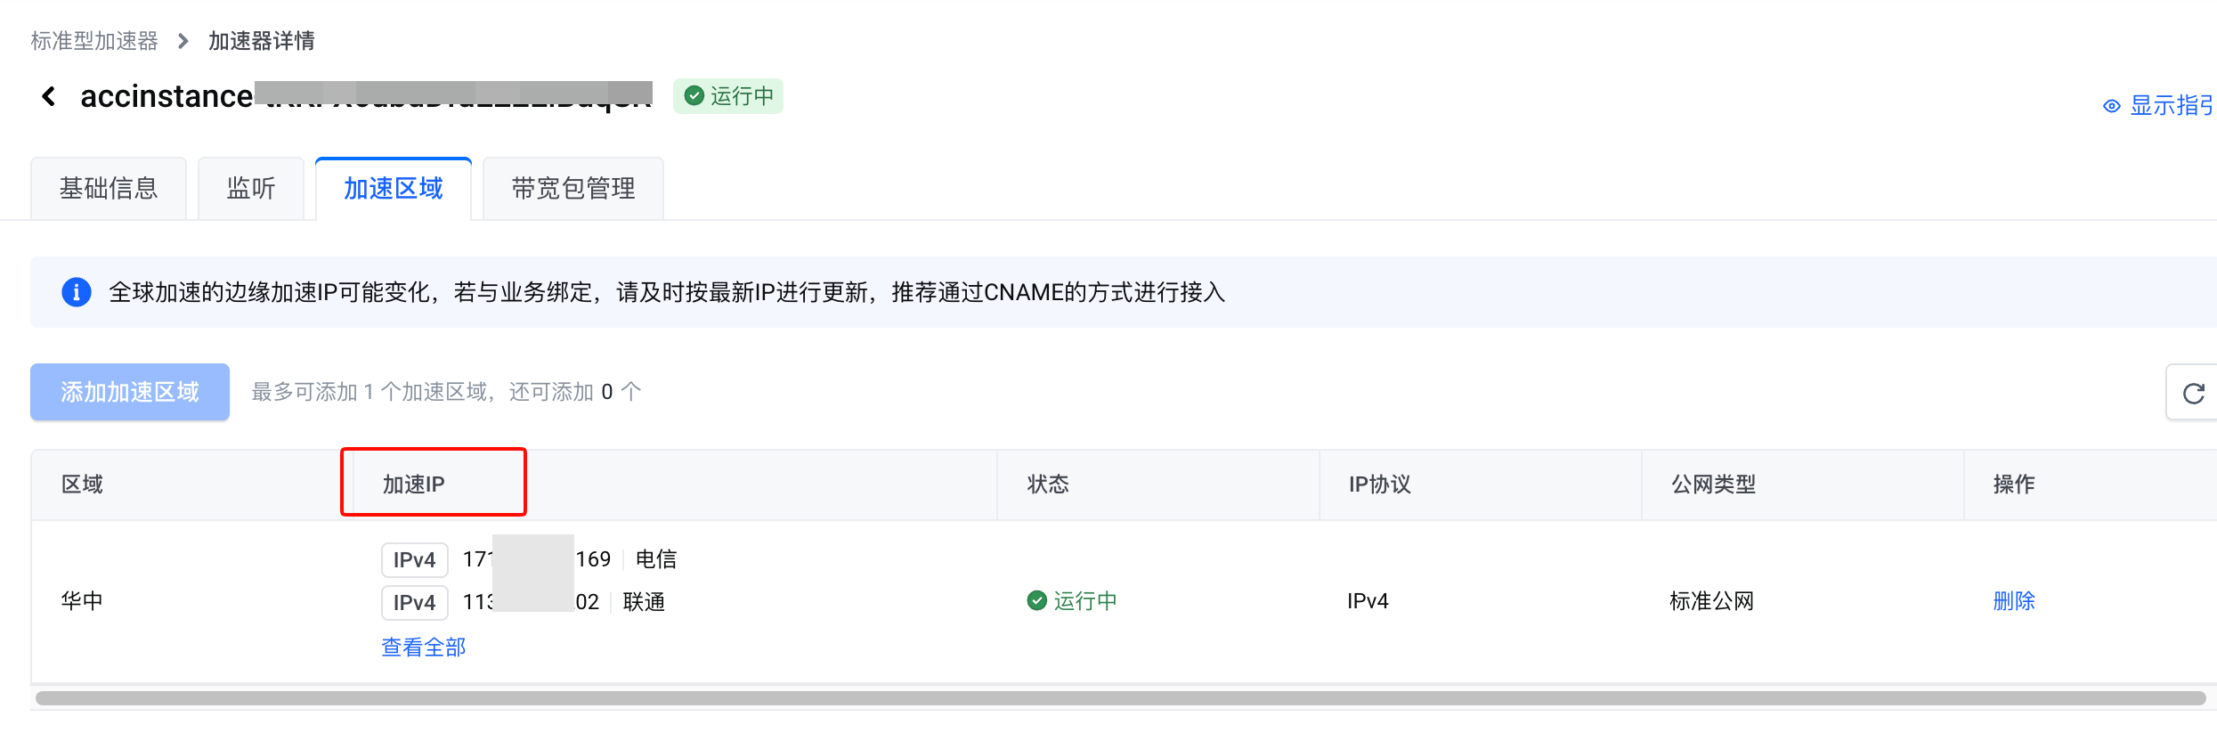Click the eye icon for 显示指引
The height and width of the screenshot is (741, 2217).
click(2111, 106)
